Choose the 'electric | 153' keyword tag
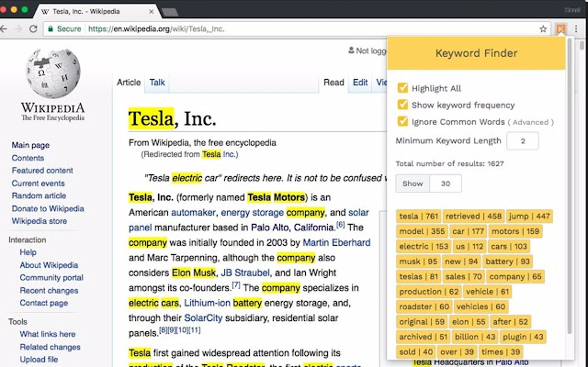588x367 pixels. click(x=424, y=247)
